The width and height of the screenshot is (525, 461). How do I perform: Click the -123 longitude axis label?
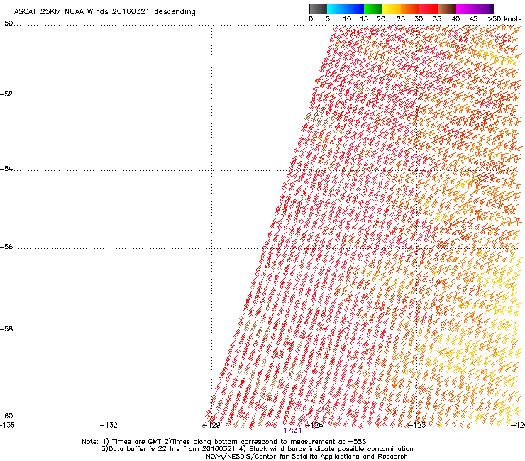(x=417, y=425)
